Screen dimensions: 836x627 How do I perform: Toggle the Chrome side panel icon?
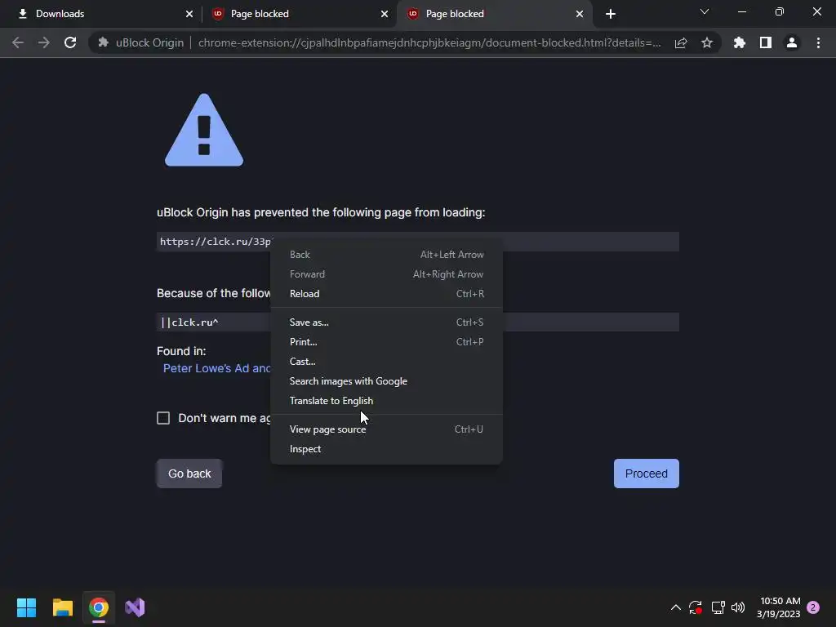click(x=766, y=42)
